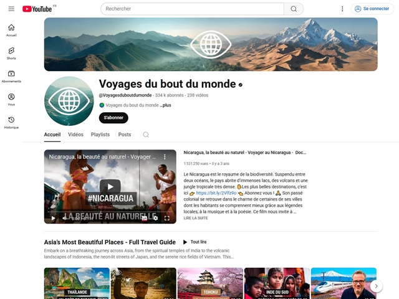This screenshot has height=299, width=399.
Task: Open Vous in the sidebar
Action: click(x=11, y=100)
